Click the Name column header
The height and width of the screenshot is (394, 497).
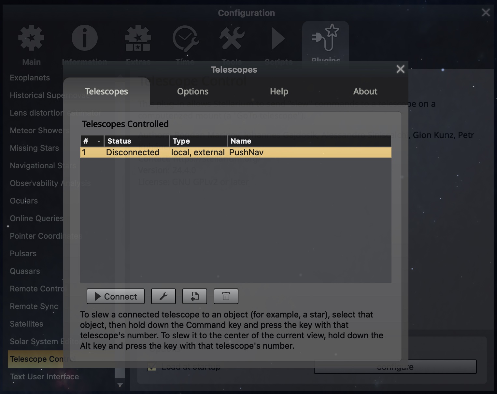click(309, 141)
